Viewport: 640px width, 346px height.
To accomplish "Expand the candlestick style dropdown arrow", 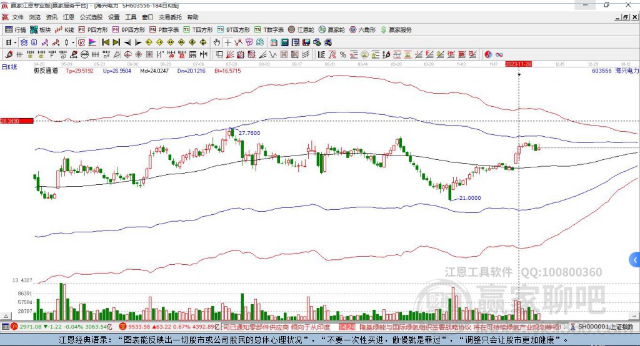I will 73,42.
